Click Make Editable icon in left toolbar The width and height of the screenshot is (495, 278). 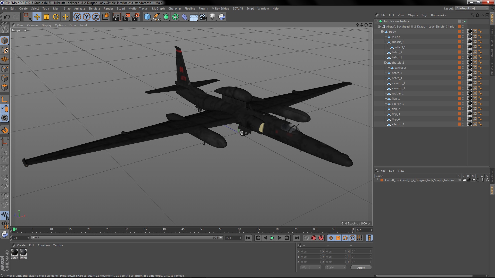(5, 29)
